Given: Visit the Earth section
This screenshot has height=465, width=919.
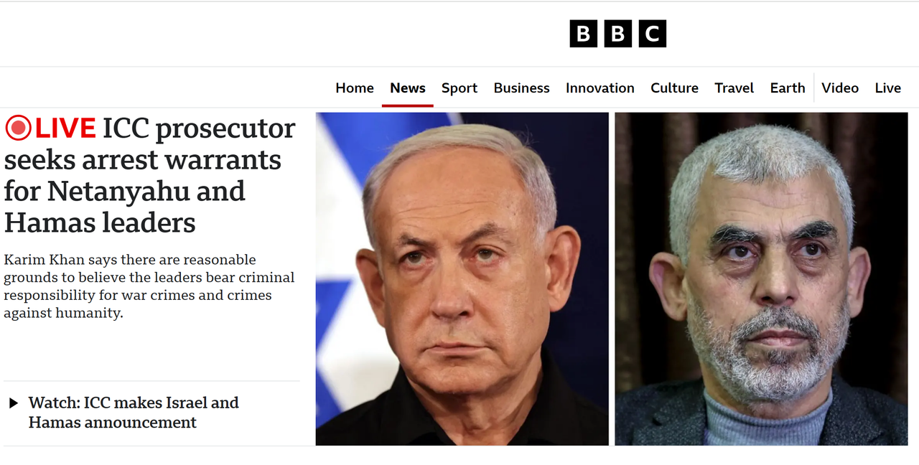Looking at the screenshot, I should pyautogui.click(x=788, y=88).
